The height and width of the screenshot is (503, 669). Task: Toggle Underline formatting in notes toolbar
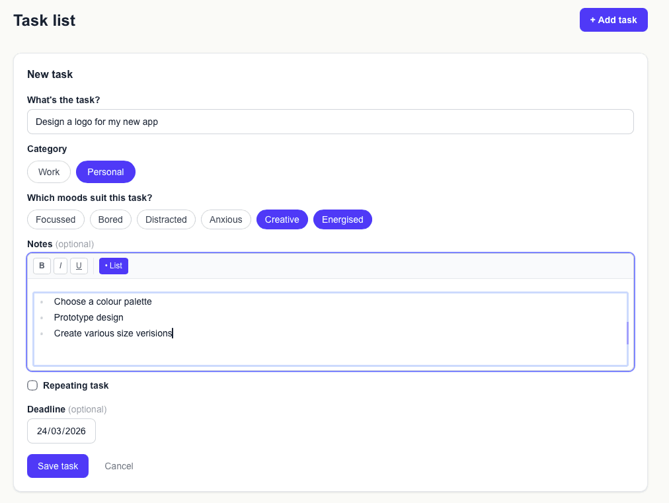pos(79,266)
